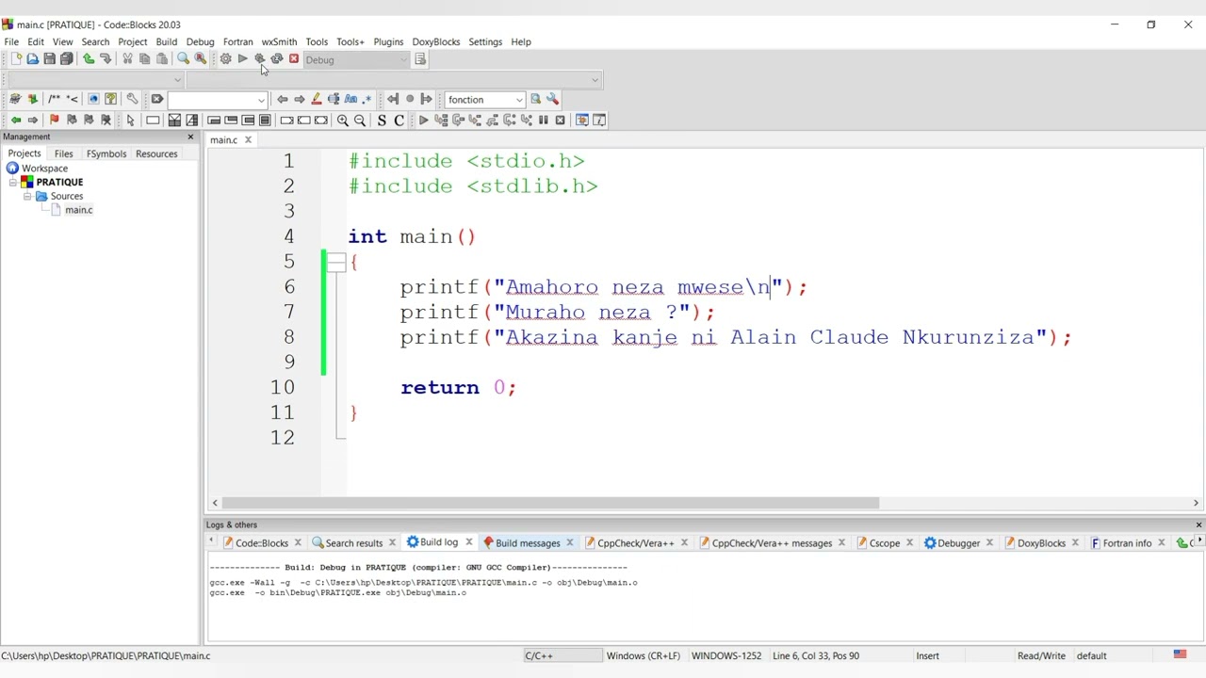Click the Open file icon

click(32, 59)
